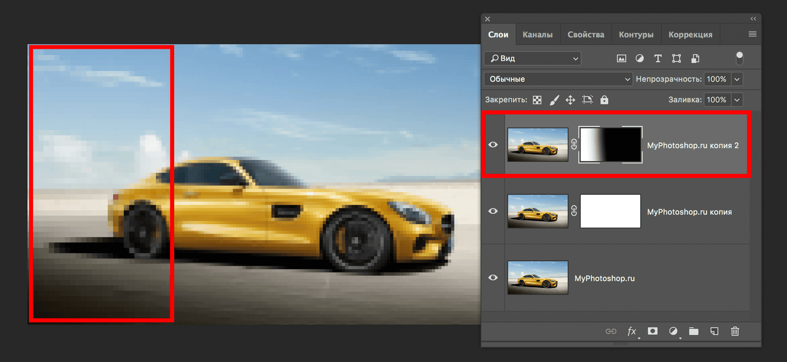
Task: Click the delete layer trash icon
Action: tap(735, 331)
